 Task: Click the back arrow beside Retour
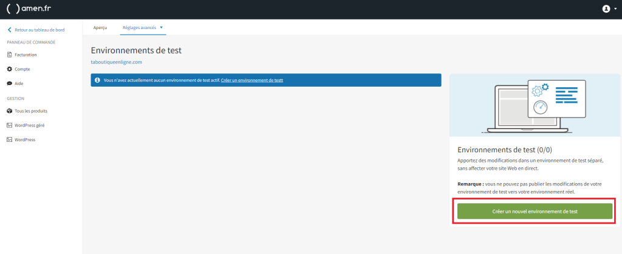point(9,30)
